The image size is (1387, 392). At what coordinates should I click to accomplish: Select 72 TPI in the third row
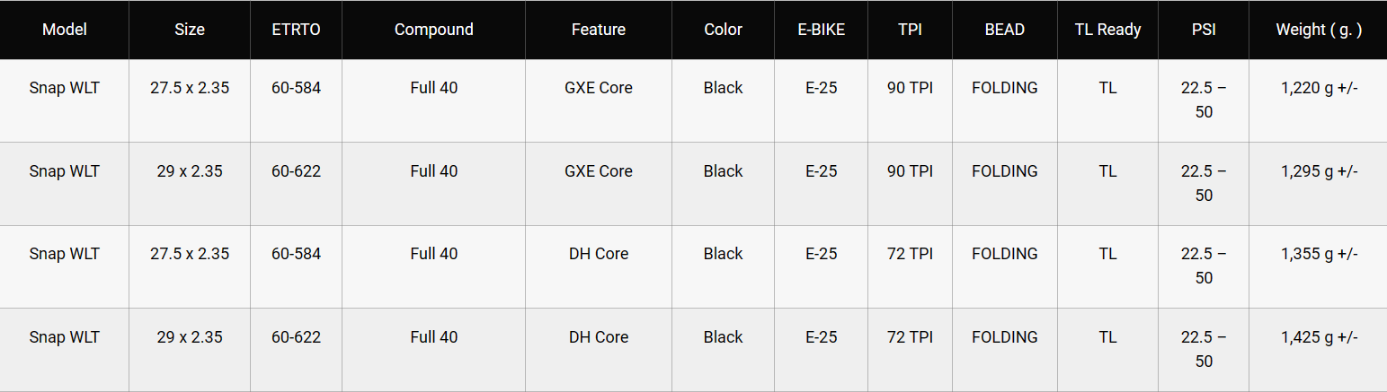point(910,254)
